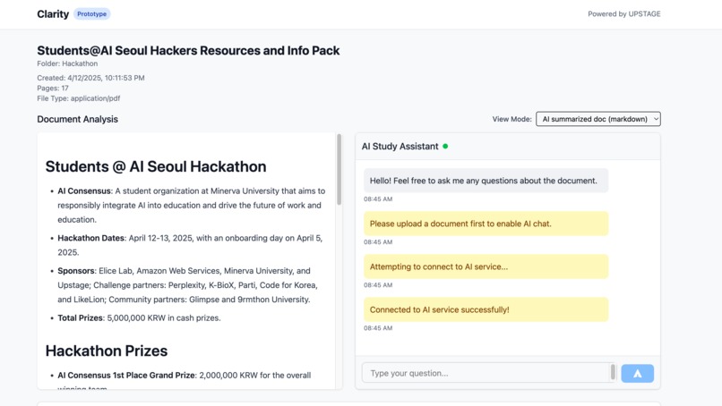Click the question input field

click(486, 373)
